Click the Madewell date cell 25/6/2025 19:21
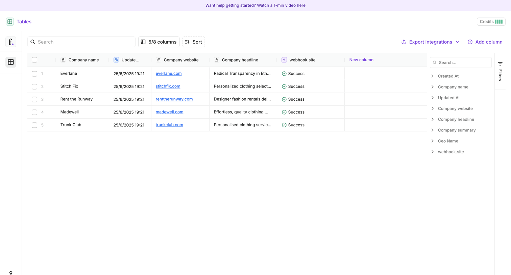The height and width of the screenshot is (275, 511). tap(130, 112)
